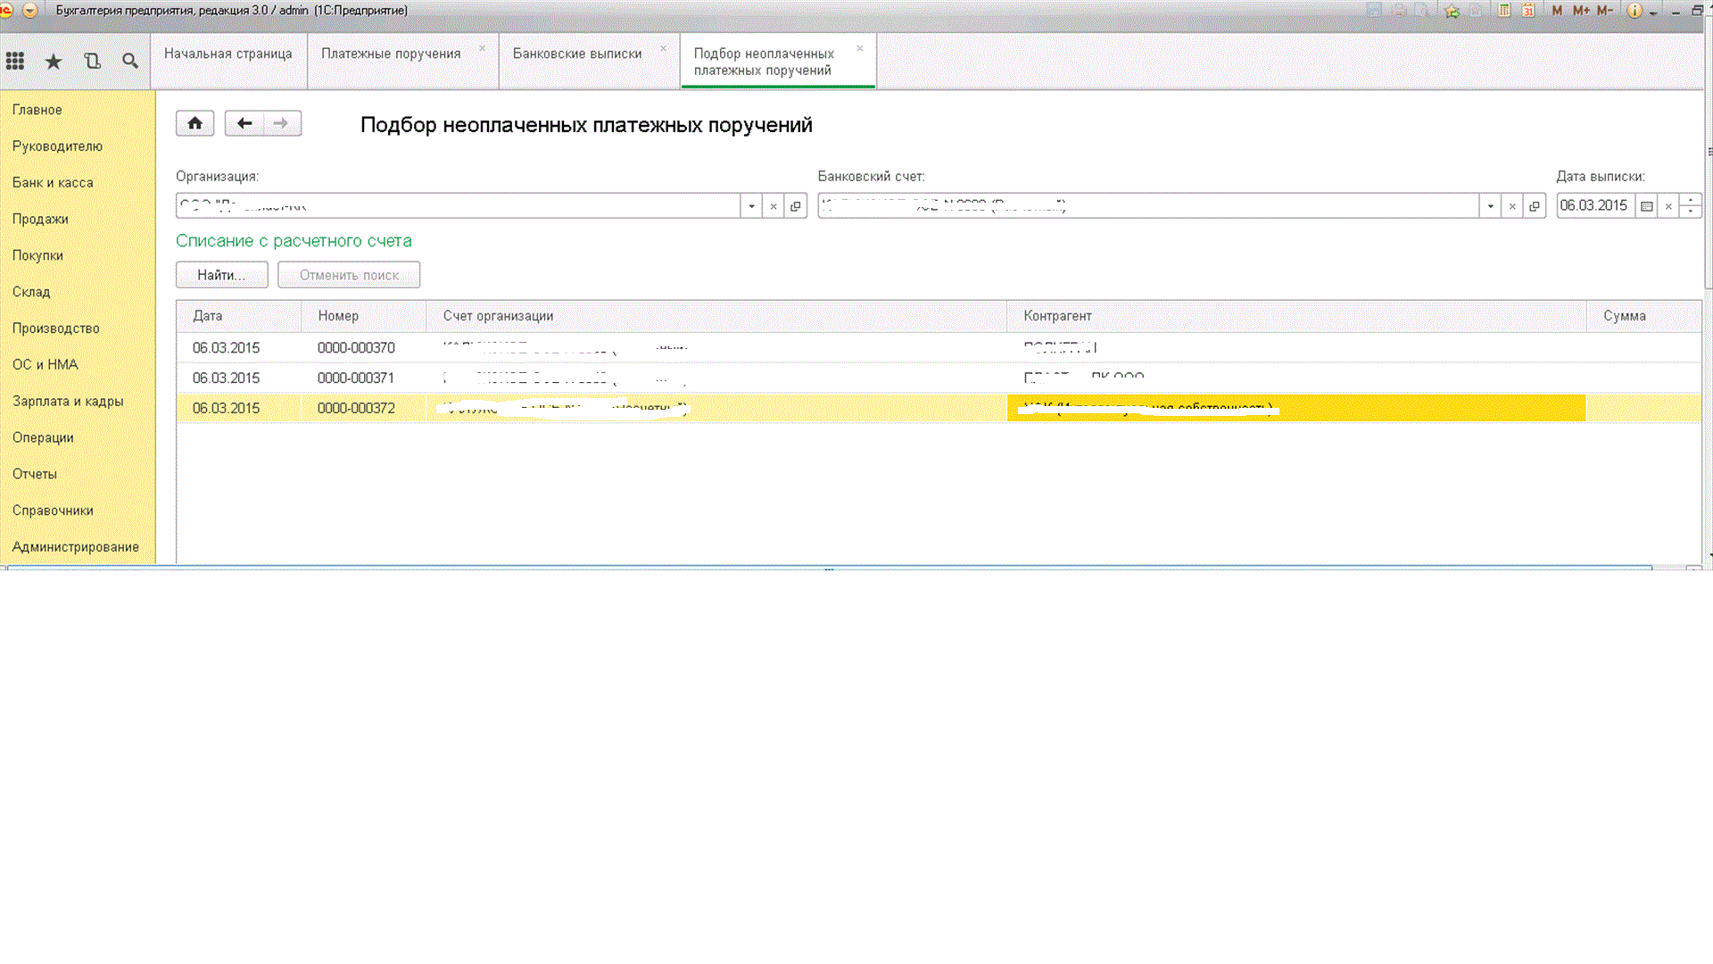
Task: Sort by Контрагент column header
Action: tap(1057, 316)
